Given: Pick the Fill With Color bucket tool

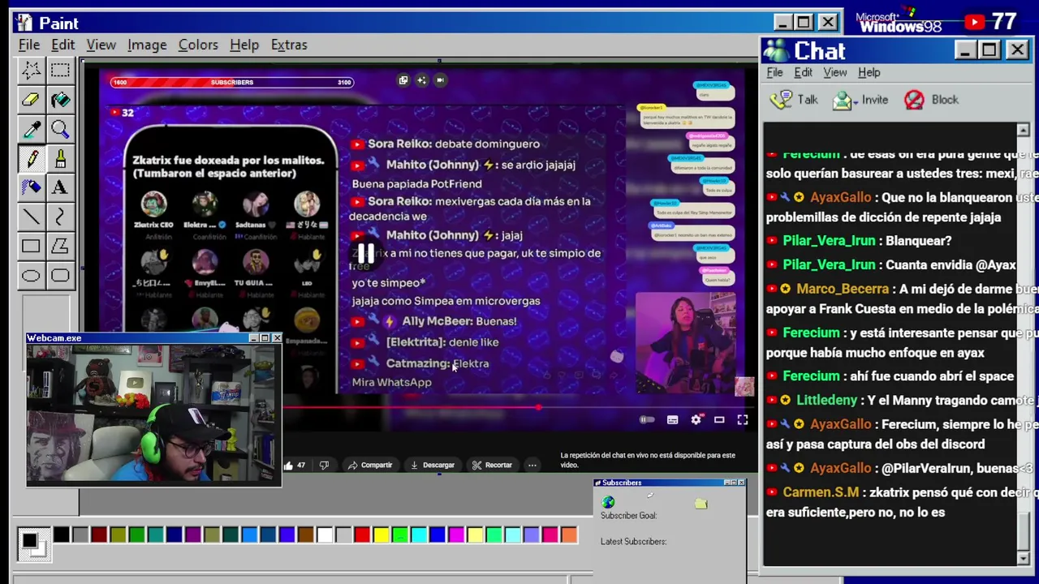Looking at the screenshot, I should [x=60, y=100].
